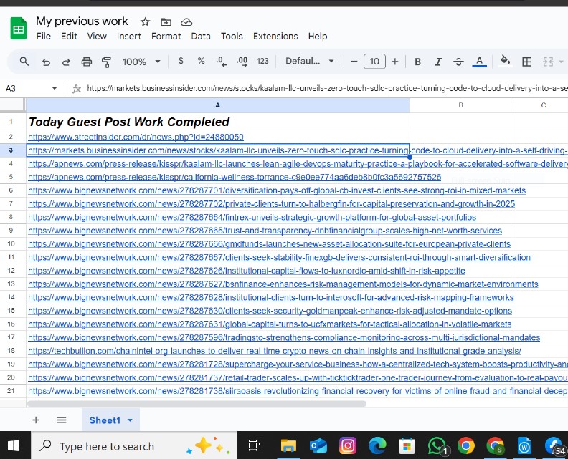
Task: Open Task View on the taskbar
Action: [255, 445]
